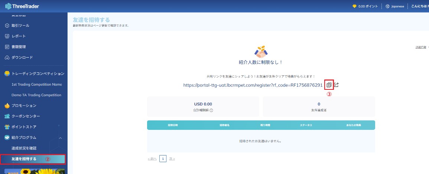Click the あなたの特典 column header
The height and width of the screenshot is (174, 429).
tap(354, 125)
